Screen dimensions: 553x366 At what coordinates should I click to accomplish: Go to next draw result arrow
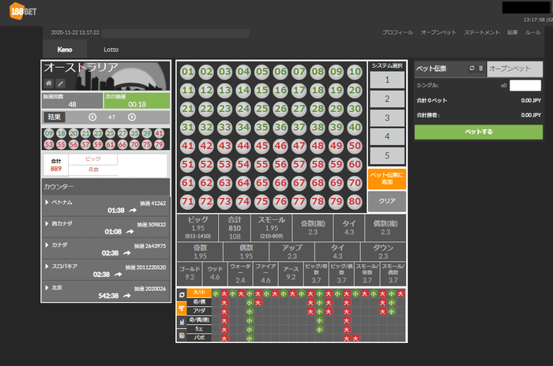131,117
